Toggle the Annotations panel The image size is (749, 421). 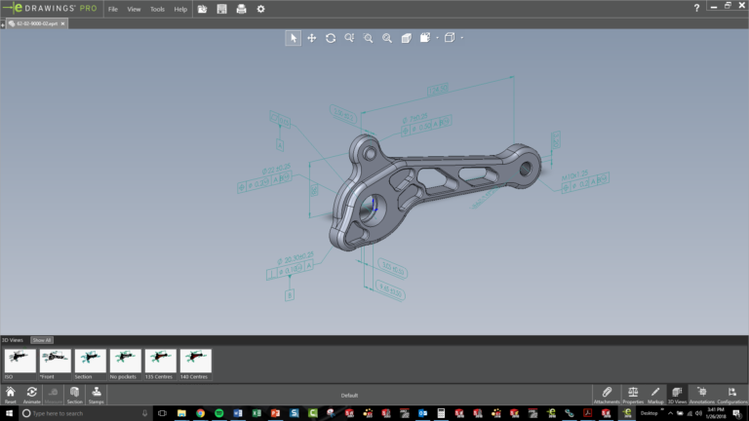(x=701, y=393)
